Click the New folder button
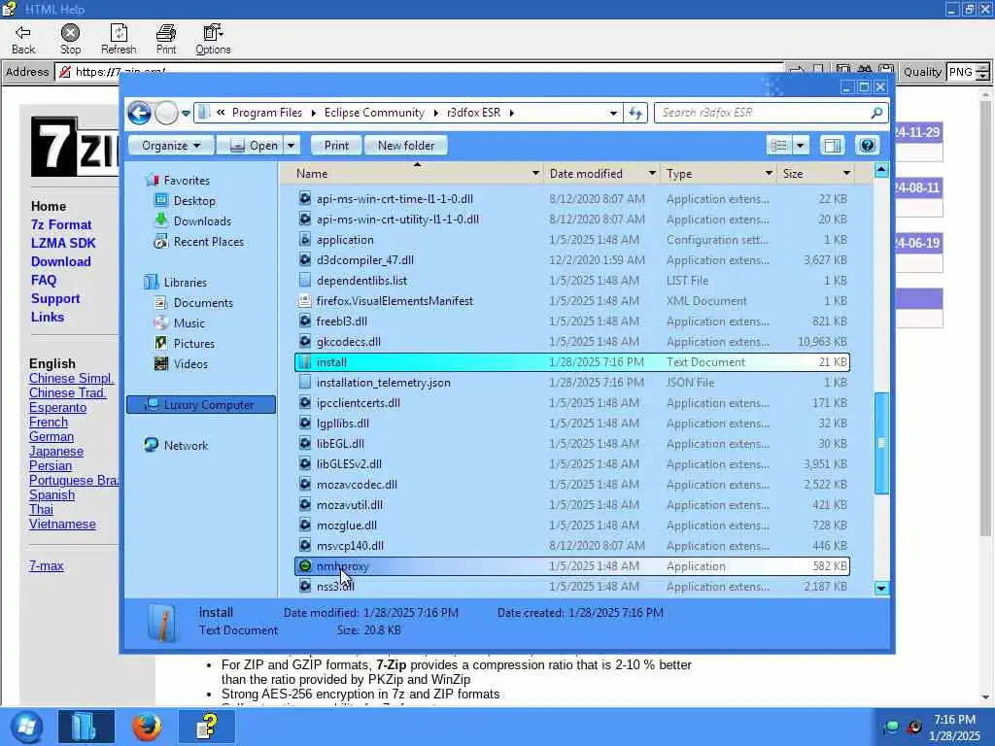 click(x=406, y=146)
